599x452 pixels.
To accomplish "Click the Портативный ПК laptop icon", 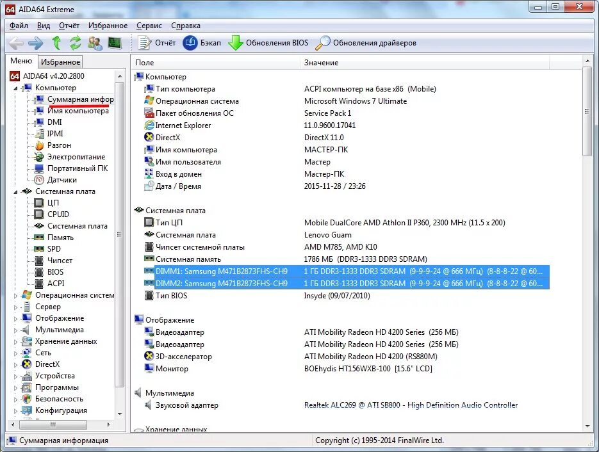I will pos(39,168).
